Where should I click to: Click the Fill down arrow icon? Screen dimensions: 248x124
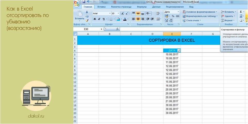tap(241, 16)
